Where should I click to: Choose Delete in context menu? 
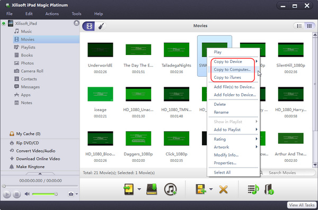pyautogui.click(x=233, y=104)
